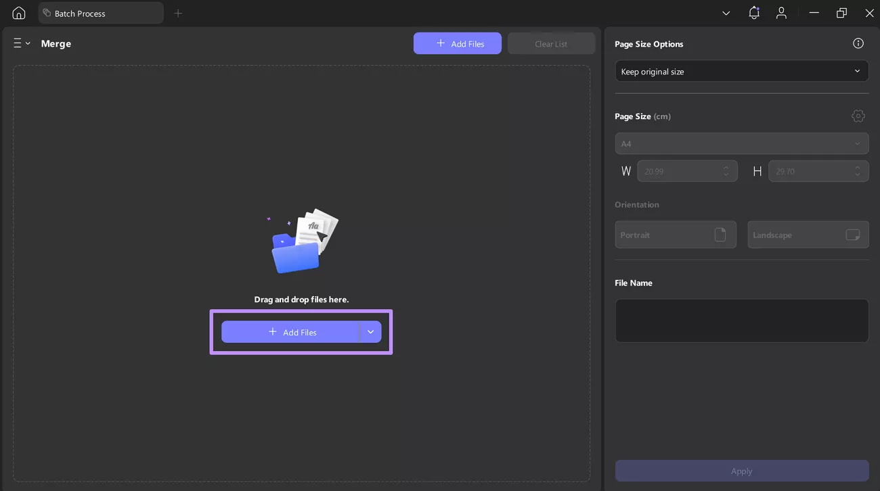Expand the center Add Files arrow dropdown
Image resolution: width=880 pixels, height=491 pixels.
(370, 332)
